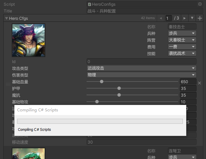Click the 基础物攻 slider handle
Image resolution: width=206 pixels, height=159 pixels.
click(97, 102)
